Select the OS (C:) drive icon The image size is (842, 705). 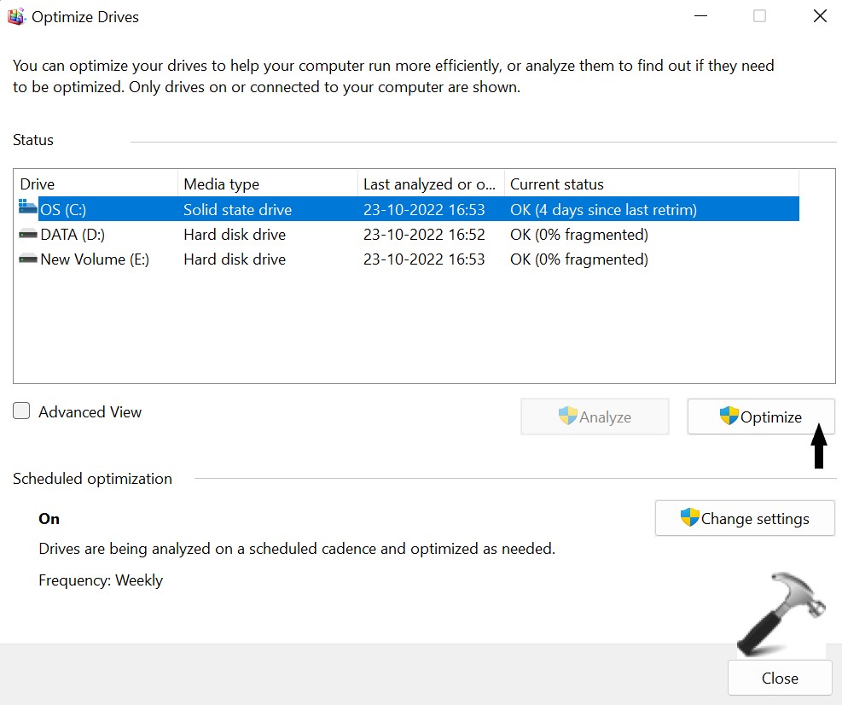coord(27,208)
